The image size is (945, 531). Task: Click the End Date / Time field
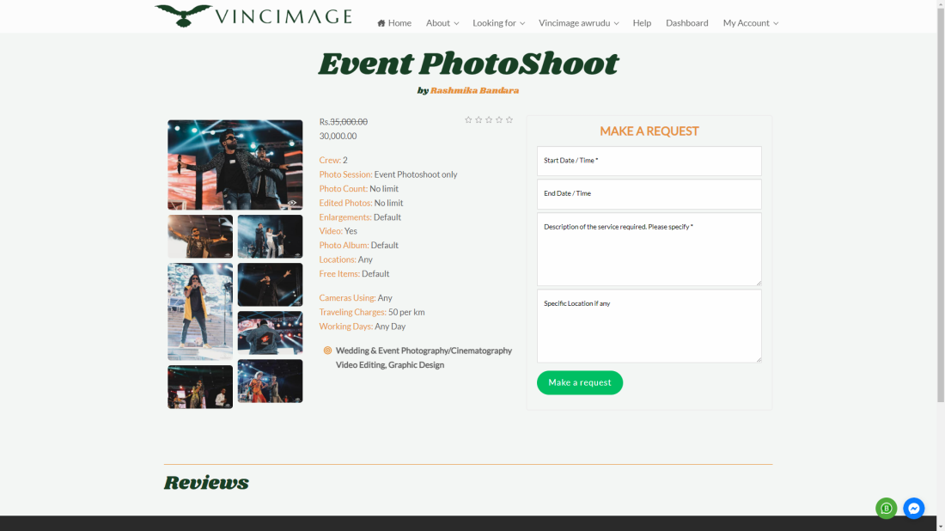point(649,194)
